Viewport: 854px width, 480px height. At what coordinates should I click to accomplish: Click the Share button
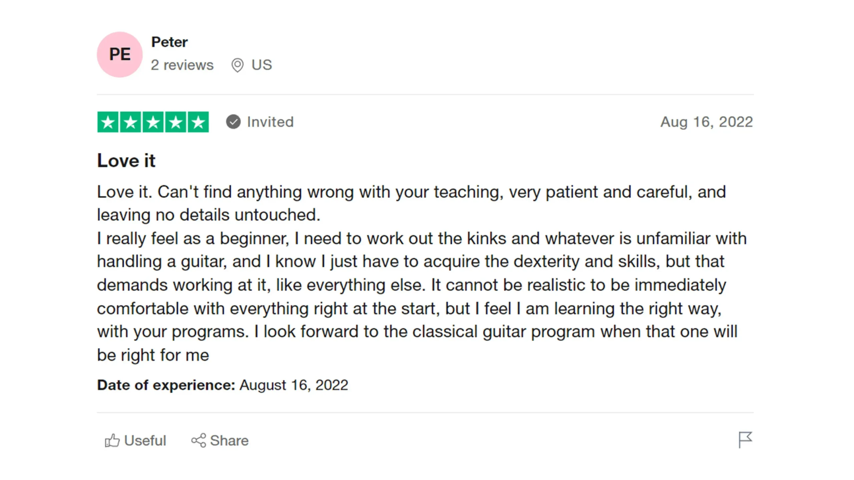pyautogui.click(x=220, y=441)
